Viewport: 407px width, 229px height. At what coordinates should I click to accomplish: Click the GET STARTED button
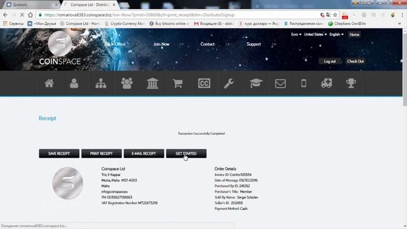point(186,153)
